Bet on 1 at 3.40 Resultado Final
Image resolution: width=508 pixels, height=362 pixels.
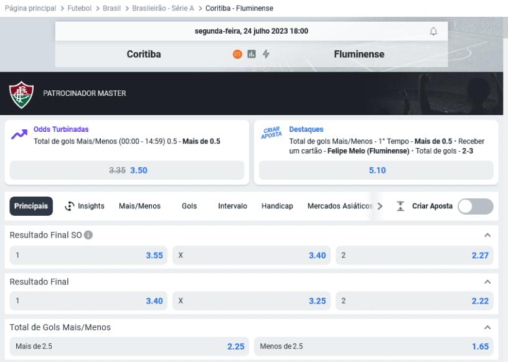coord(88,301)
